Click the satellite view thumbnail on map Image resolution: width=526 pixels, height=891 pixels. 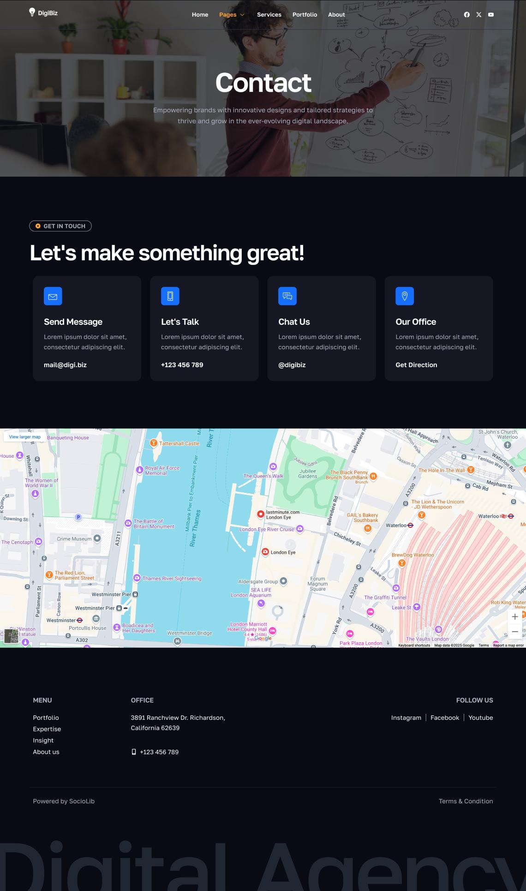click(11, 636)
